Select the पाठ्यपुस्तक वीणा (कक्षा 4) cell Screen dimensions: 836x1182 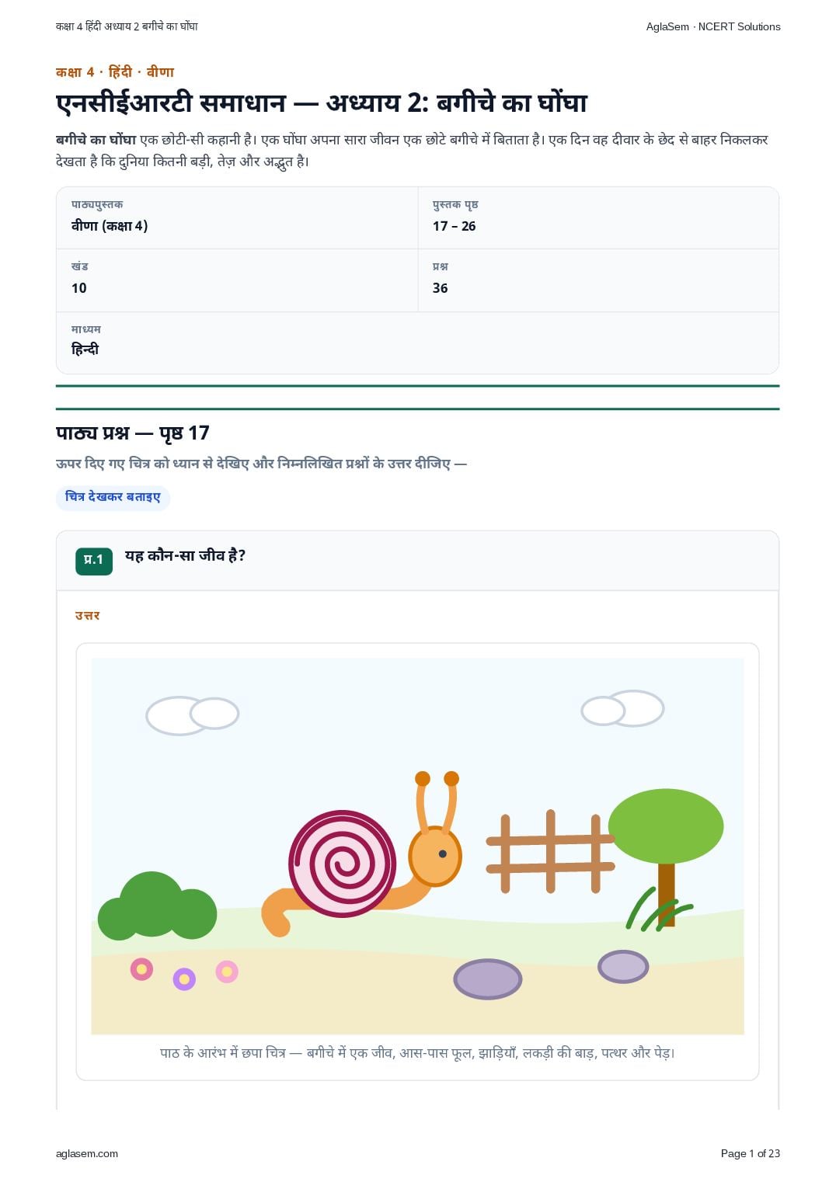click(237, 217)
